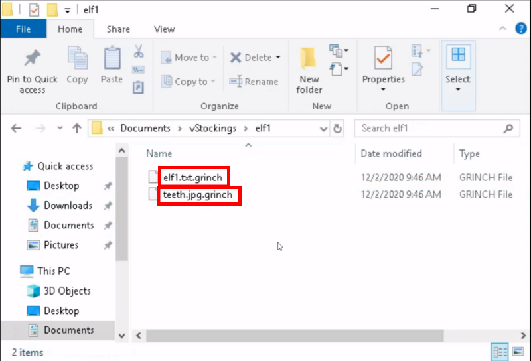Viewport: 531px width, 361px height.
Task: Open the File menu
Action: 23,29
